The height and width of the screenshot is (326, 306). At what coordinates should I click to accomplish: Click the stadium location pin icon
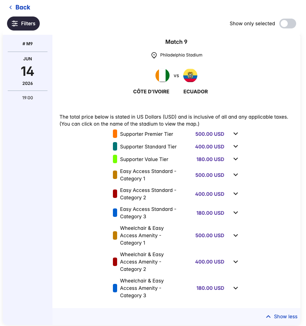tap(154, 55)
